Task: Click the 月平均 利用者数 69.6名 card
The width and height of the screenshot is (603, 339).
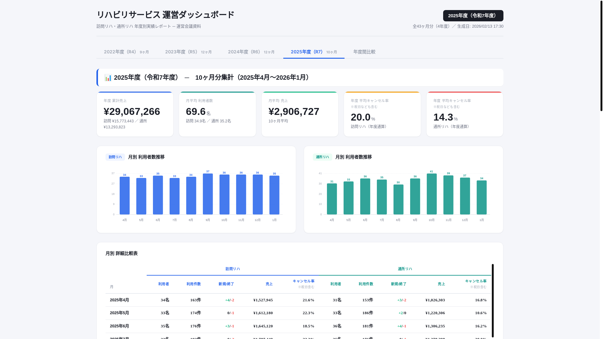Action: [x=217, y=114]
